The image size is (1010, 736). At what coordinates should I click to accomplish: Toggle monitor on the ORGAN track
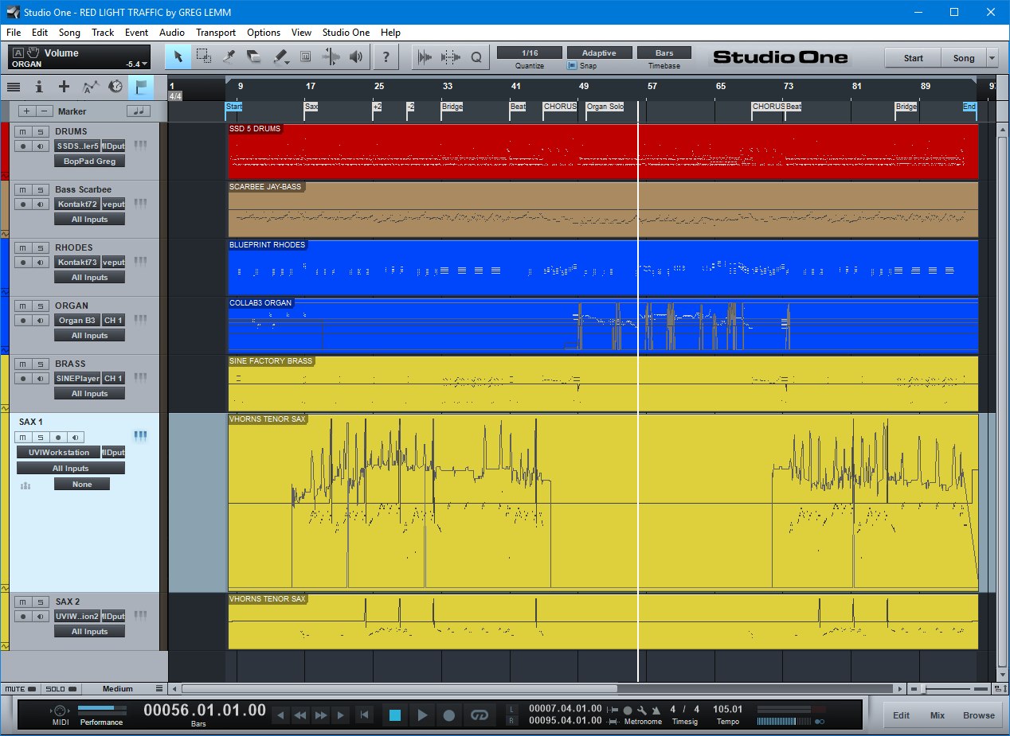(x=40, y=320)
